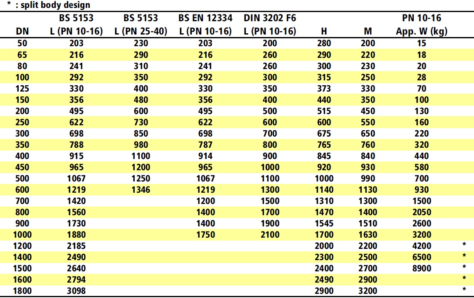This screenshot has width=474, height=298.
Task: Click the asterisk in the DN 1500 row
Action: pos(464,267)
